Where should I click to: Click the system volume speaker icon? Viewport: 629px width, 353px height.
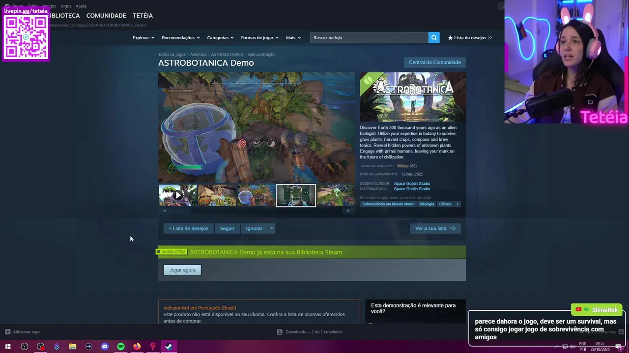click(572, 347)
